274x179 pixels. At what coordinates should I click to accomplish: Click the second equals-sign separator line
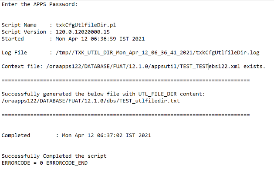click(125, 115)
